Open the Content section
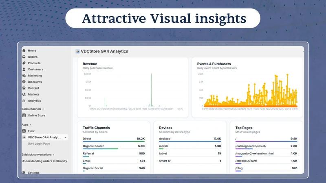 point(33,88)
